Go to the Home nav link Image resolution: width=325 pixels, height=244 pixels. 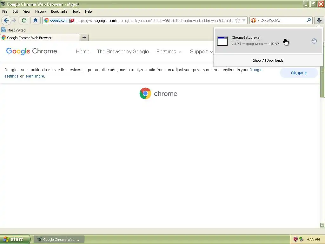83,52
